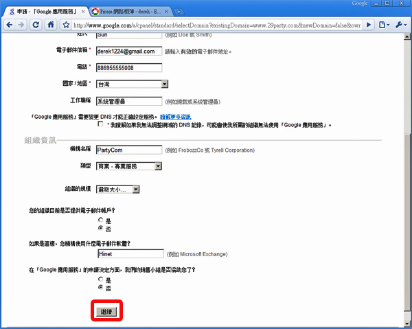Image resolution: width=412 pixels, height=329 pixels.
Task: Click the organization name field PartyCom
Action: tap(129, 150)
